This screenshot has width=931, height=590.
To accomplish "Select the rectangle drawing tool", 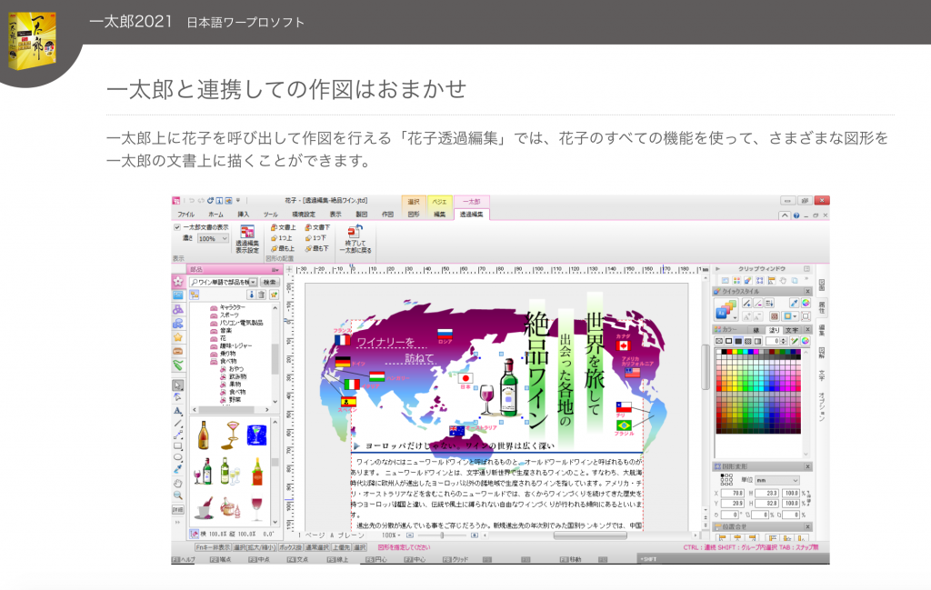I will [x=178, y=445].
